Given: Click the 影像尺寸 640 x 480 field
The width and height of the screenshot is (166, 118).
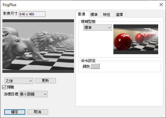Looking at the screenshot, I should pos(32,14).
